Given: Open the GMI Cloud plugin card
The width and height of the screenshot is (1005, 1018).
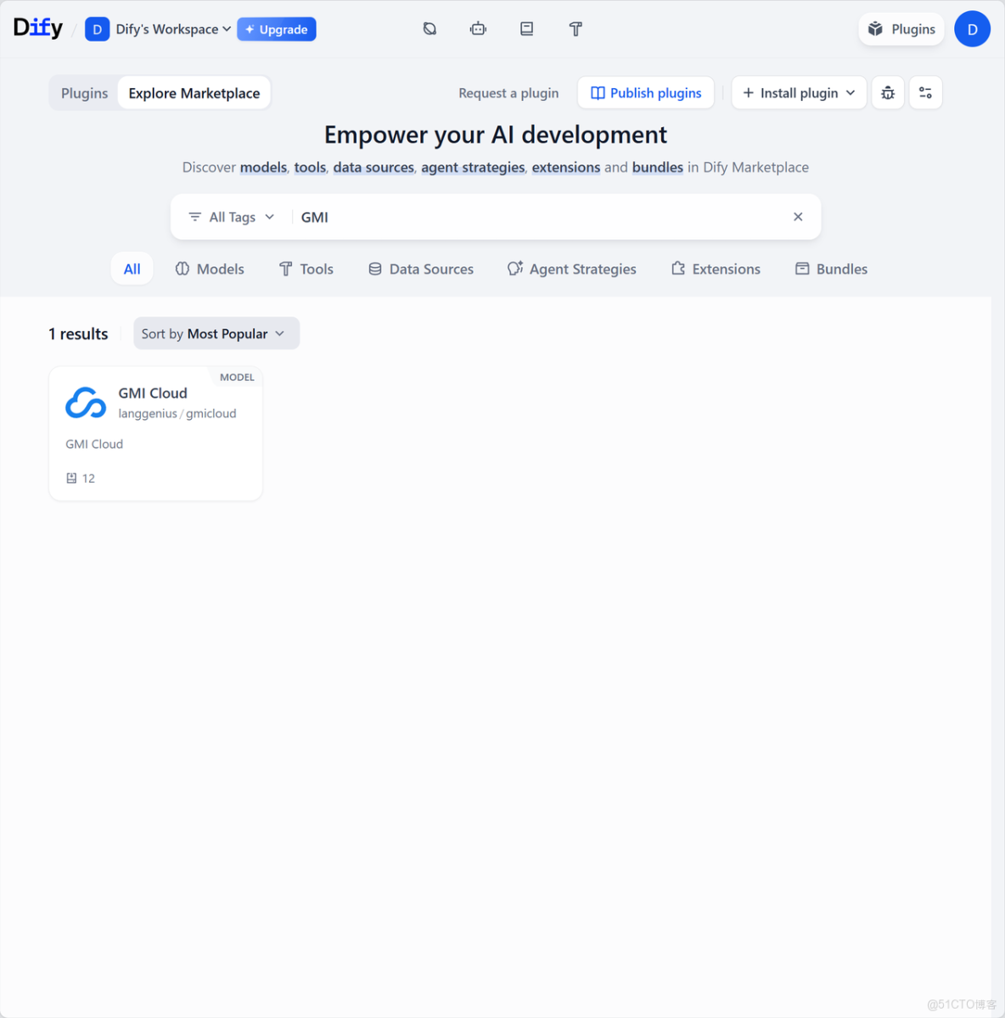Looking at the screenshot, I should (155, 433).
